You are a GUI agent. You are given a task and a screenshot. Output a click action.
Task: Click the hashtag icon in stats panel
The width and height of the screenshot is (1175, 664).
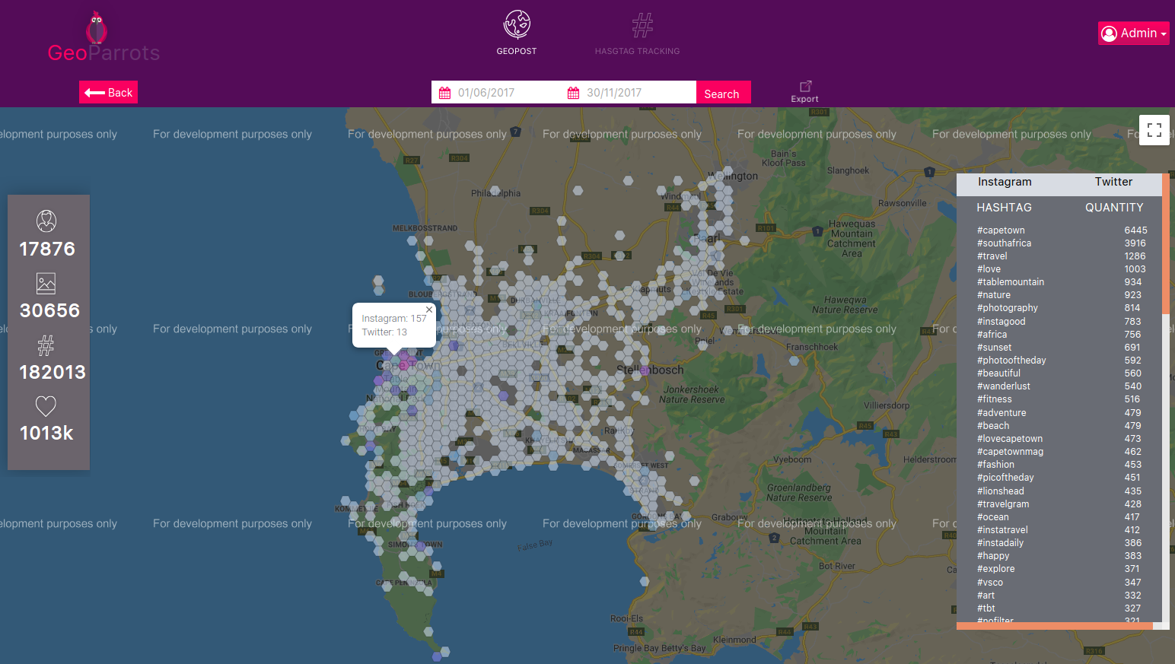point(46,346)
